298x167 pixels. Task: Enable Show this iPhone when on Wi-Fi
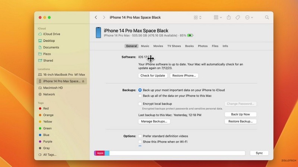click(x=140, y=142)
